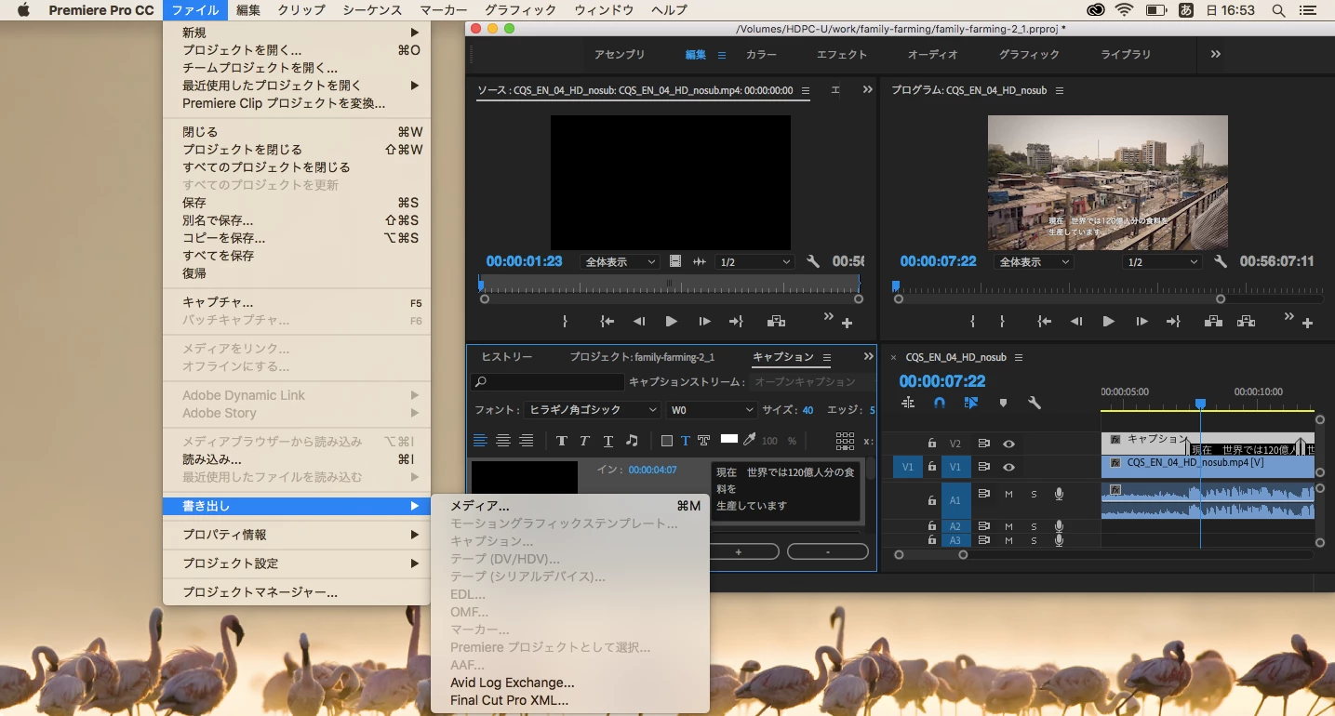Enable voice-over record on A1
1335x716 pixels.
click(x=1059, y=495)
